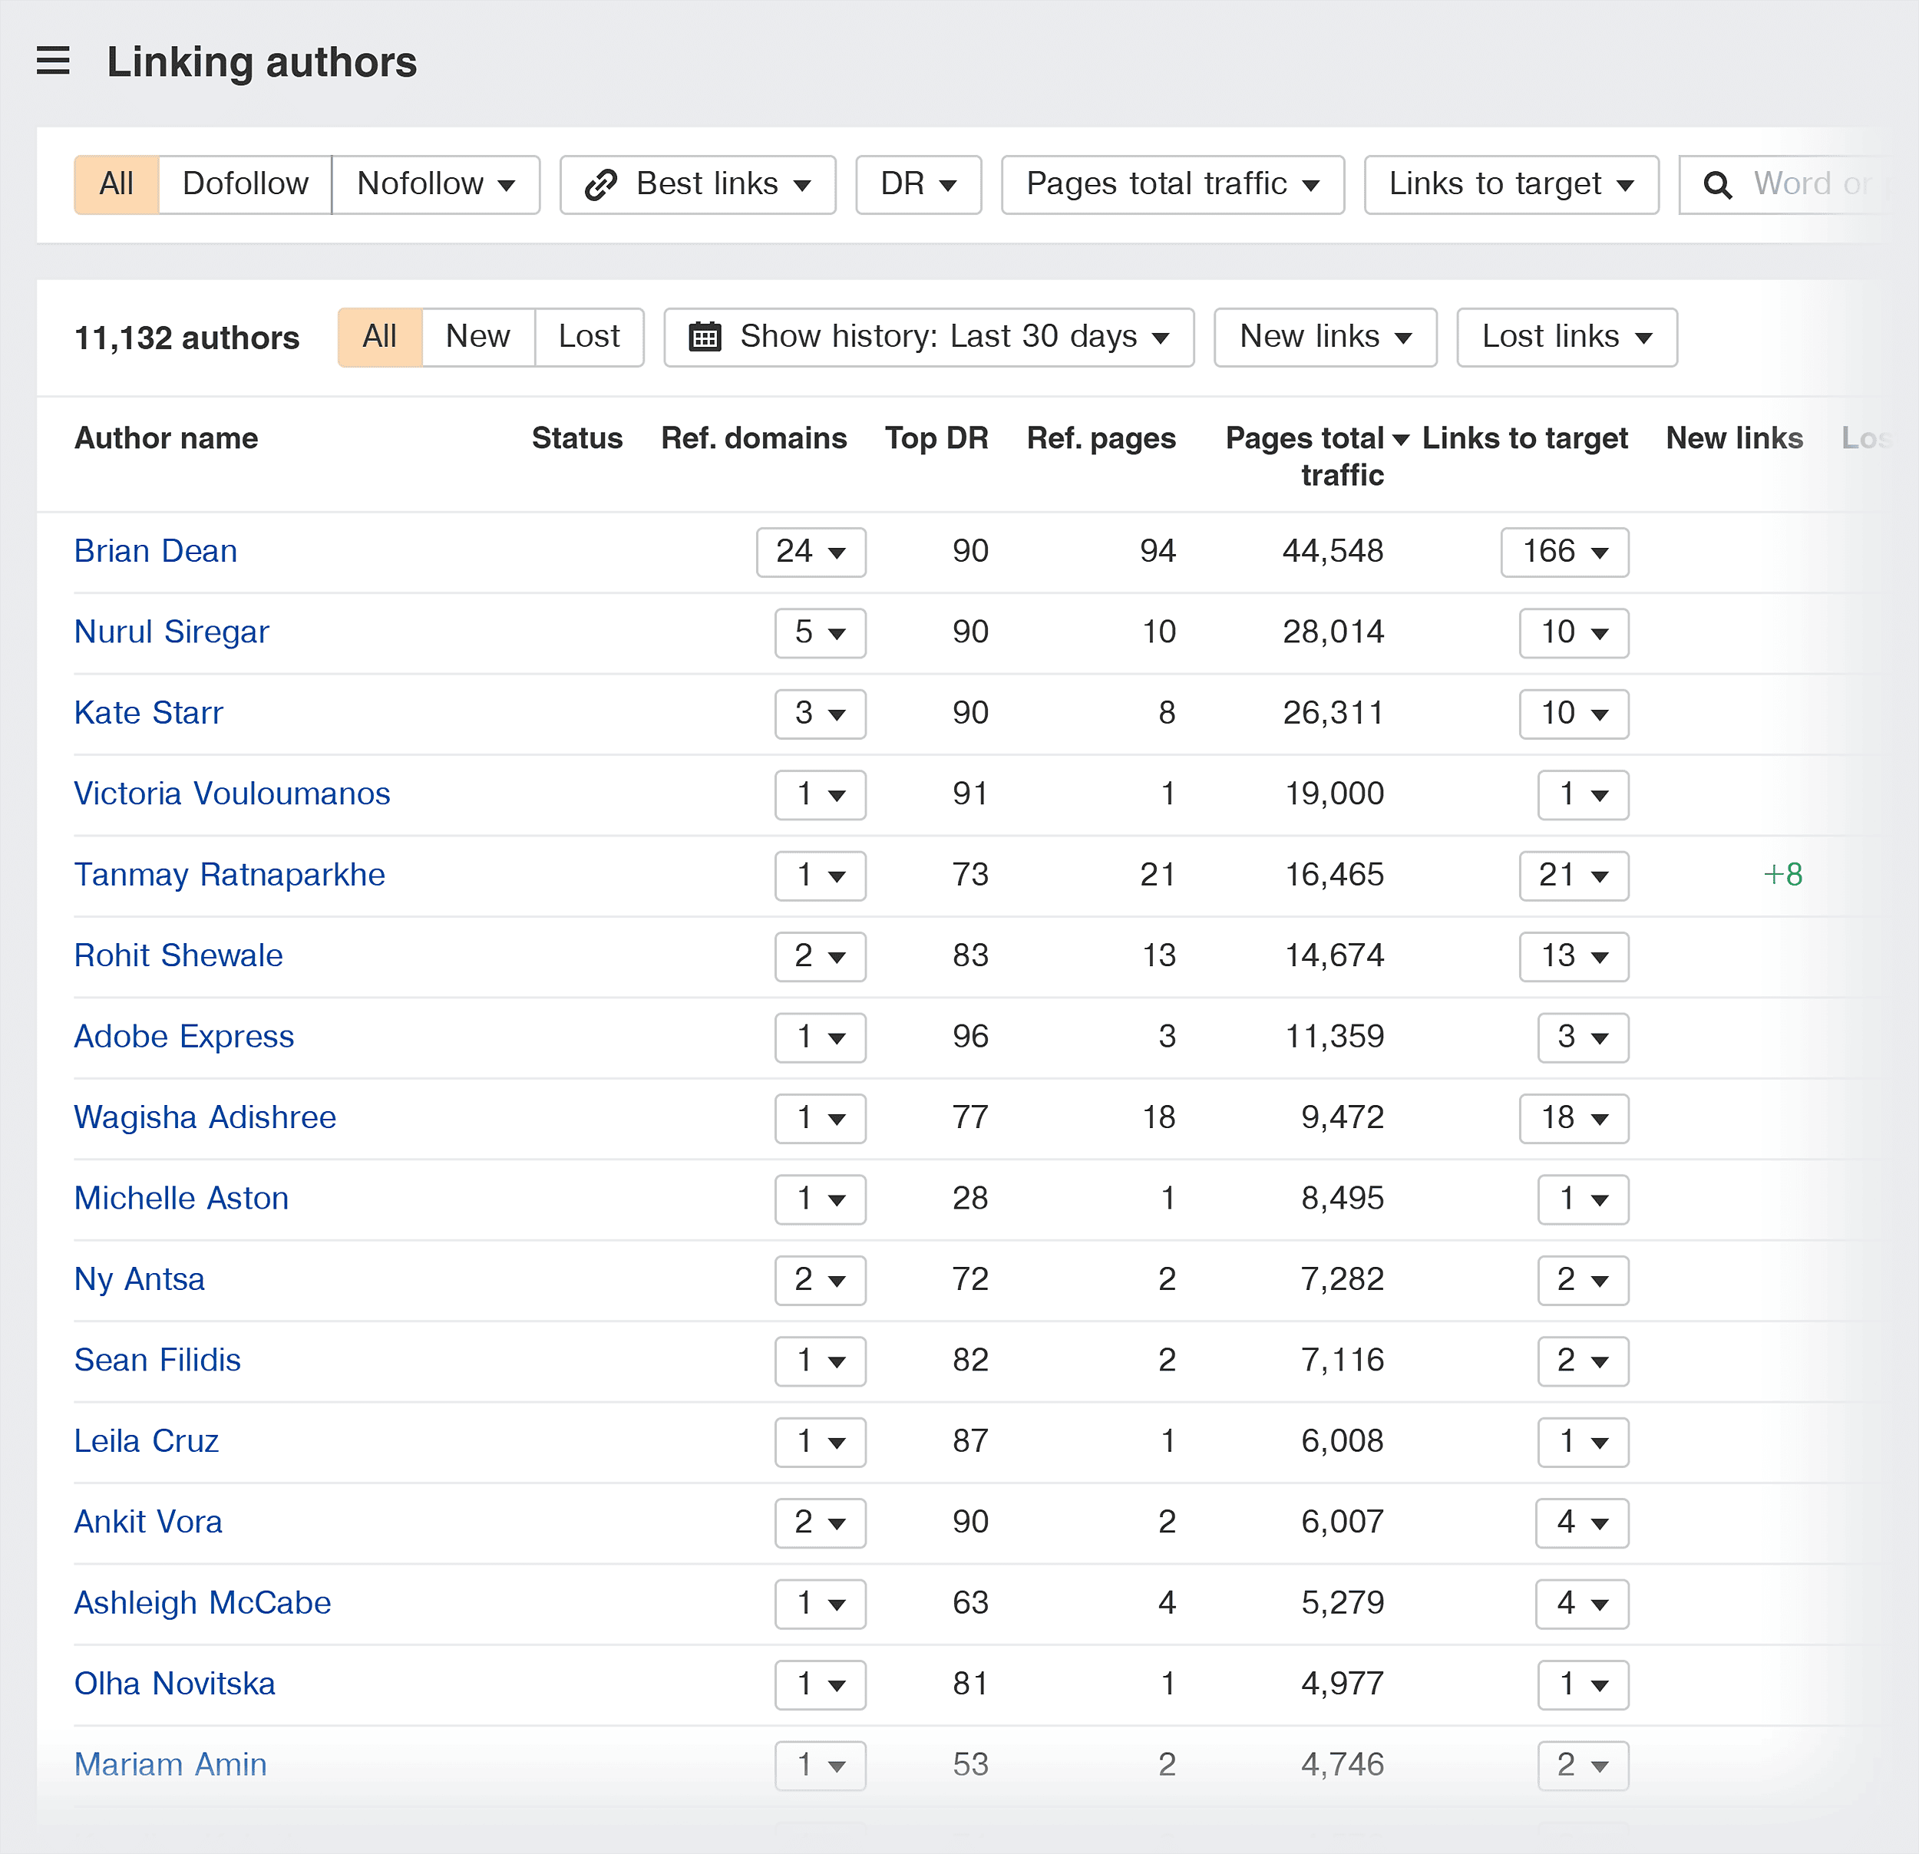The image size is (1919, 1854).
Task: Open the hamburger navigation menu
Action: click(x=53, y=61)
